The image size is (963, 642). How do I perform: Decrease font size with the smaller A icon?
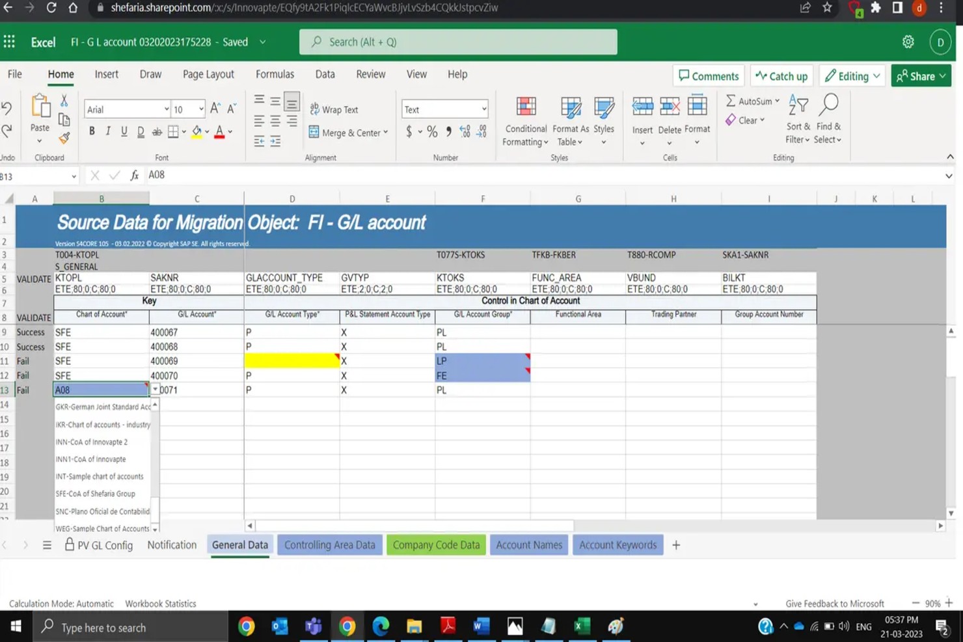point(231,109)
